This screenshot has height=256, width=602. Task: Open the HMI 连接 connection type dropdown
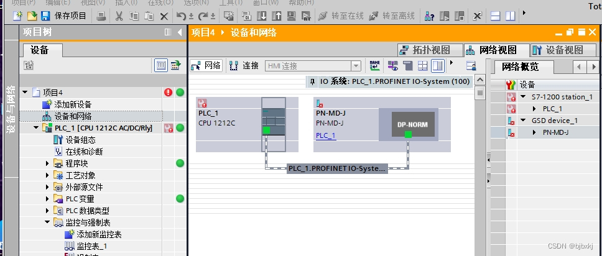pyautogui.click(x=357, y=66)
